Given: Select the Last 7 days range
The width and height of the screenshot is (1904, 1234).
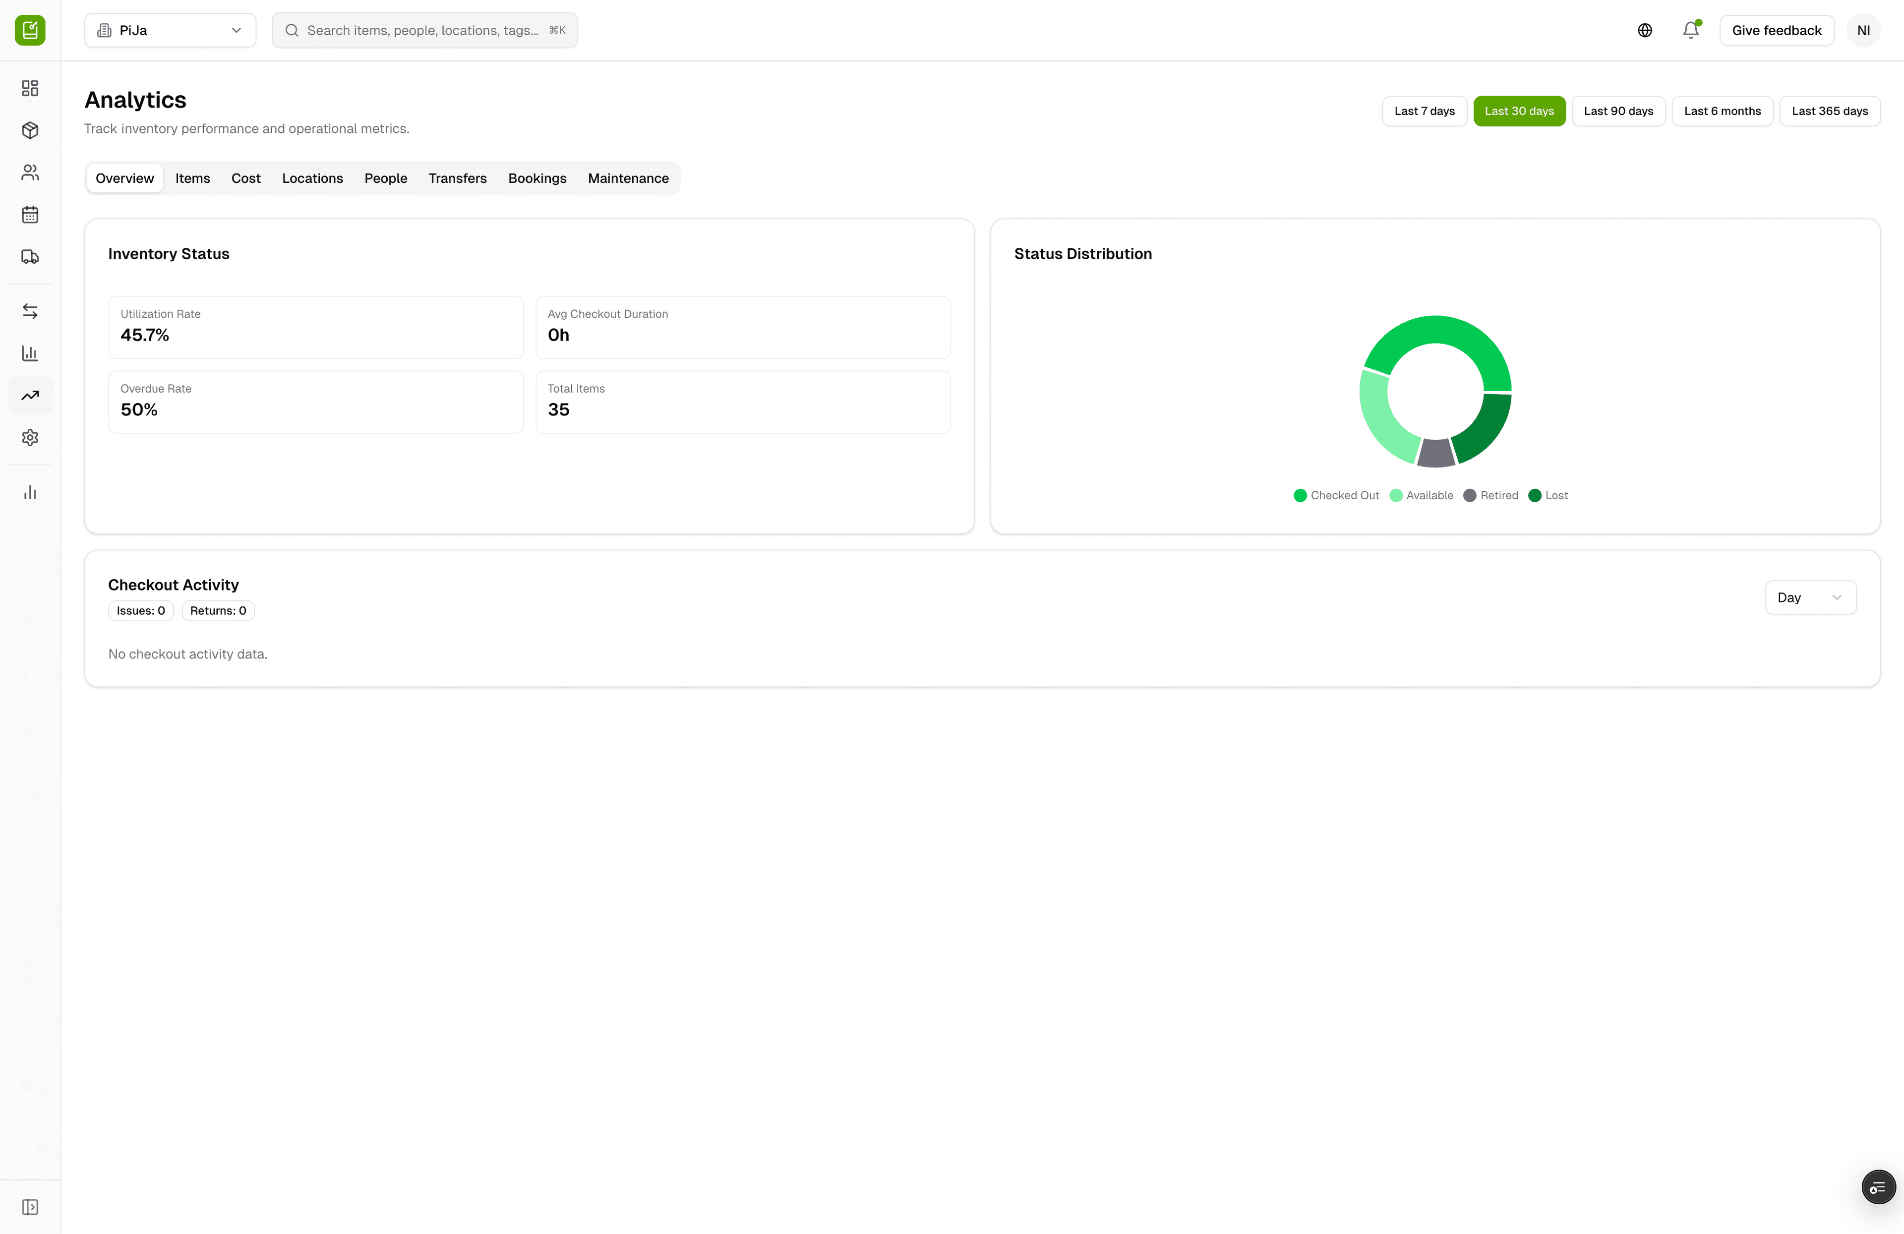Looking at the screenshot, I should (x=1424, y=111).
